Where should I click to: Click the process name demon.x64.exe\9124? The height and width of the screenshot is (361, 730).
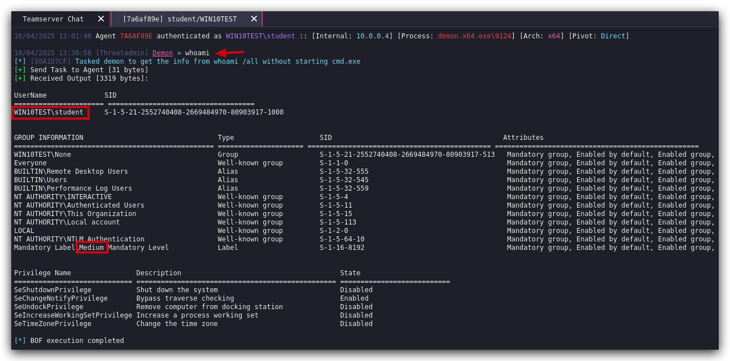(474, 36)
